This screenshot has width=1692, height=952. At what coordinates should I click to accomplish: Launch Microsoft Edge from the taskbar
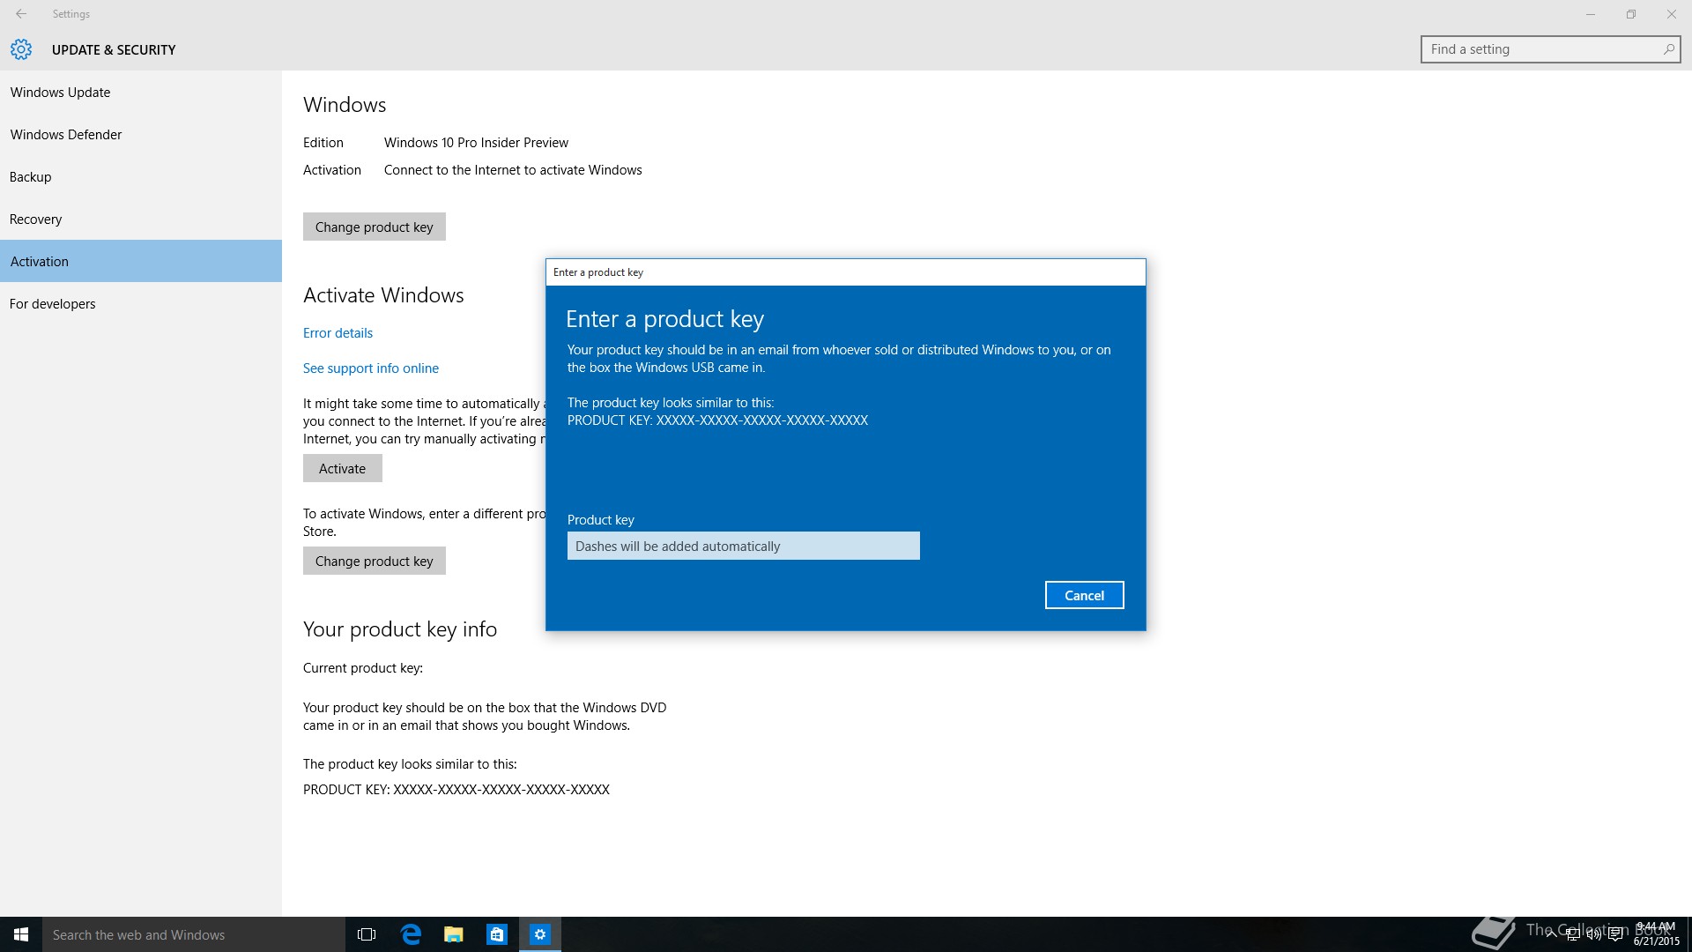click(x=411, y=934)
